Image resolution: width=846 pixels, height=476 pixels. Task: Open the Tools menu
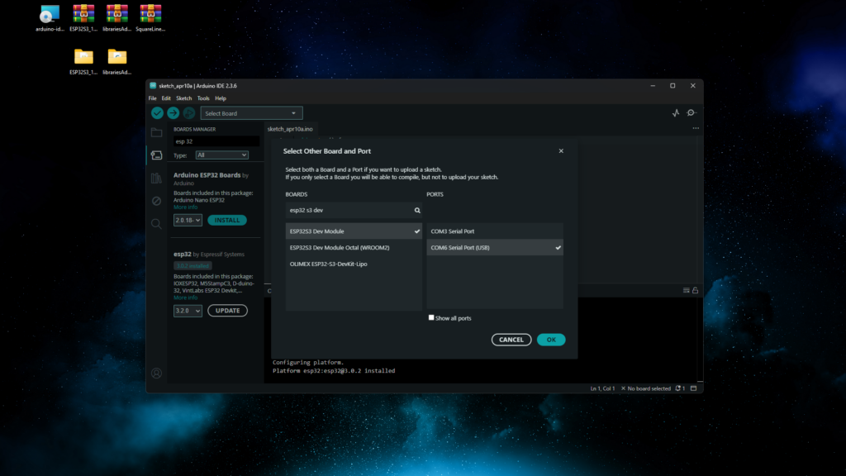click(203, 98)
